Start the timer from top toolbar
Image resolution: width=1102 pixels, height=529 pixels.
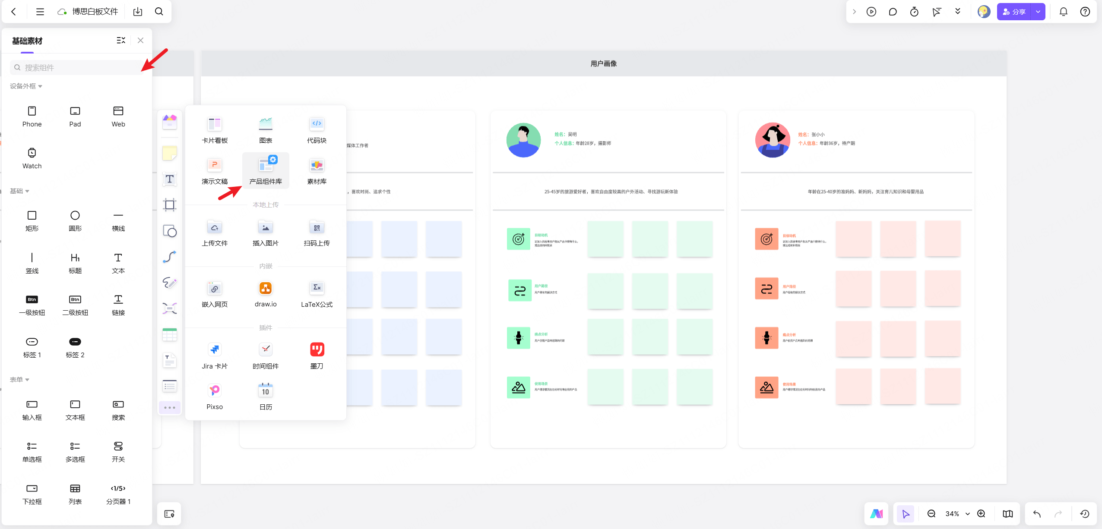914,12
